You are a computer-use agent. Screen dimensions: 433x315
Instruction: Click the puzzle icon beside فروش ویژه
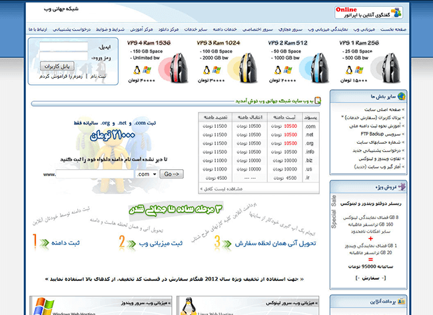coord(402,187)
